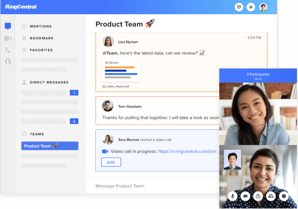
Task: Open direct message with 4 unread badge
Action: click(x=50, y=121)
